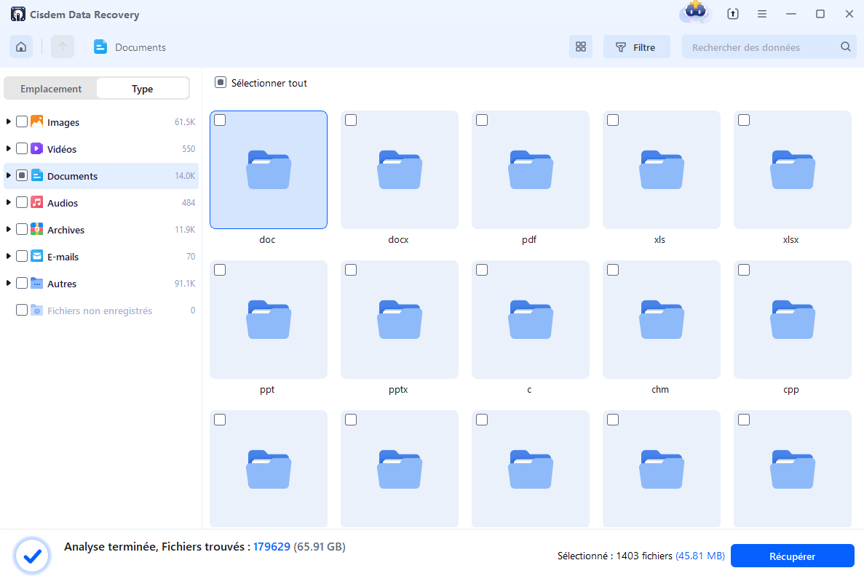Open the chm folder icon

tap(661, 319)
